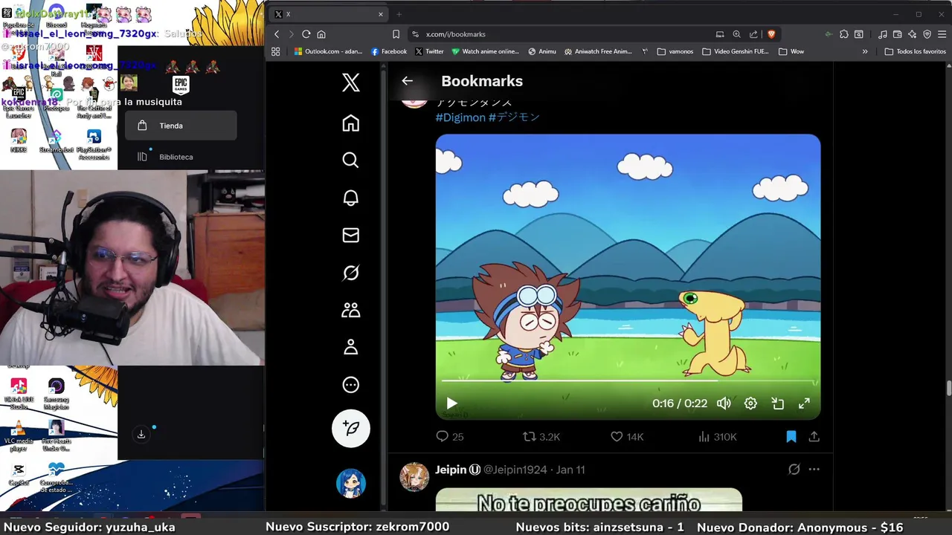Open Leo AI sparkle icon in toolbar
The image size is (952, 535).
913,34
